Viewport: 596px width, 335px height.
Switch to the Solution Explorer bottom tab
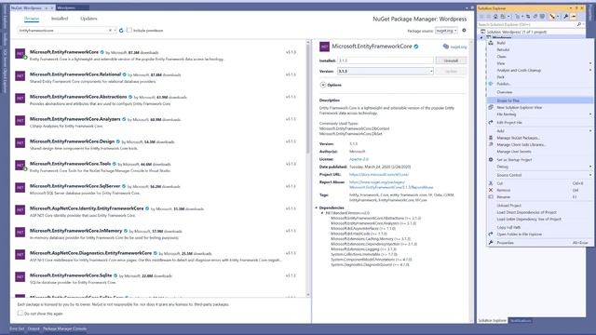493,320
